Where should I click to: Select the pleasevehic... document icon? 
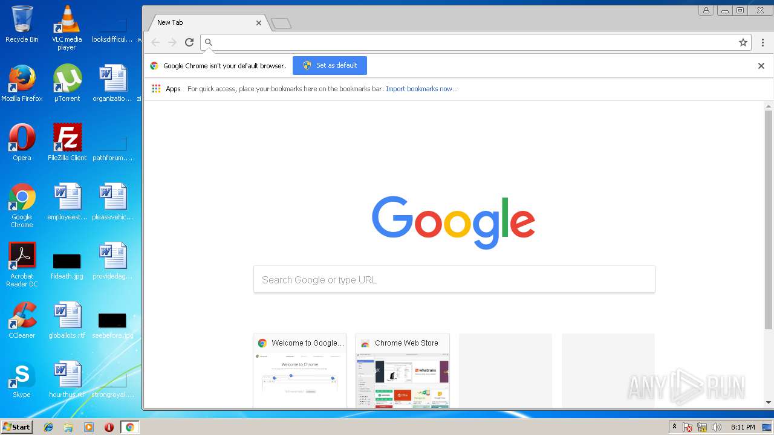[x=112, y=202]
